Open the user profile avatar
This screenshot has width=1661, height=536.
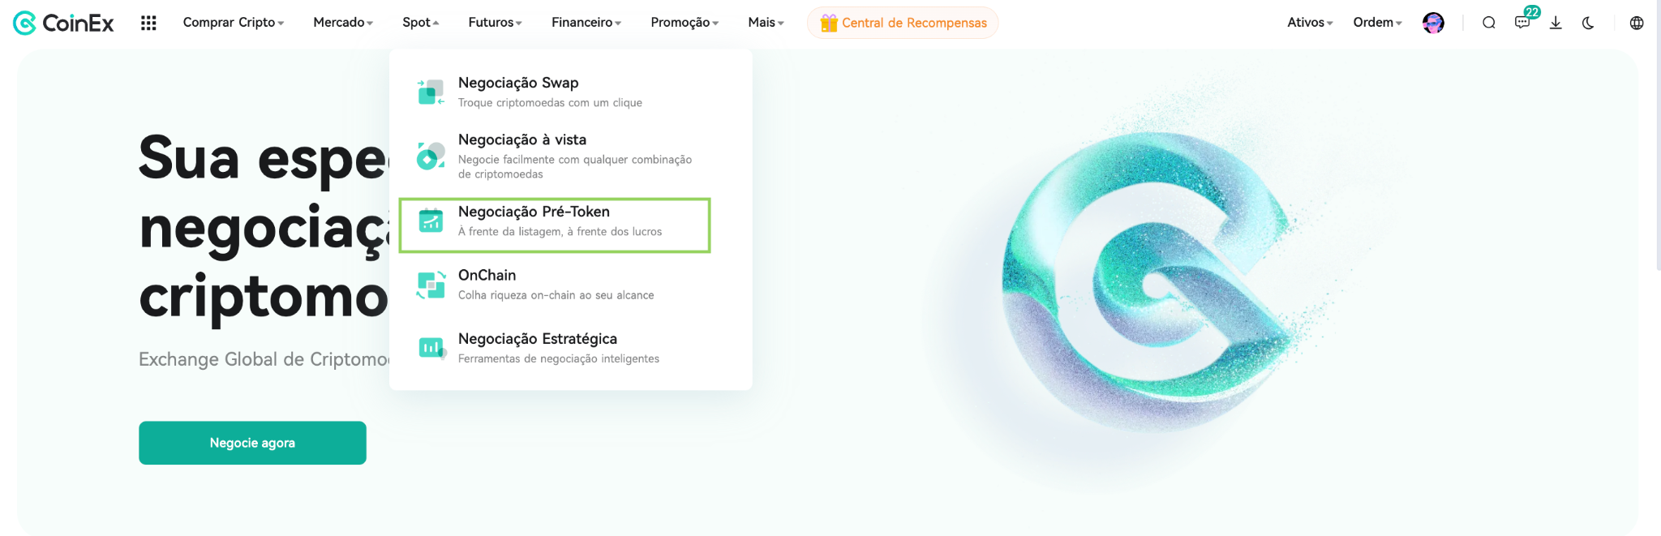tap(1433, 23)
